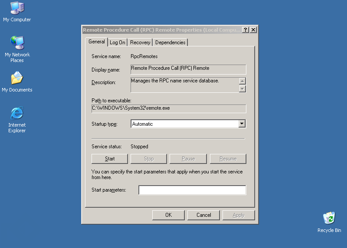Open the My Computer desktop icon
Viewport: 347px width, 248px height.
click(17, 12)
